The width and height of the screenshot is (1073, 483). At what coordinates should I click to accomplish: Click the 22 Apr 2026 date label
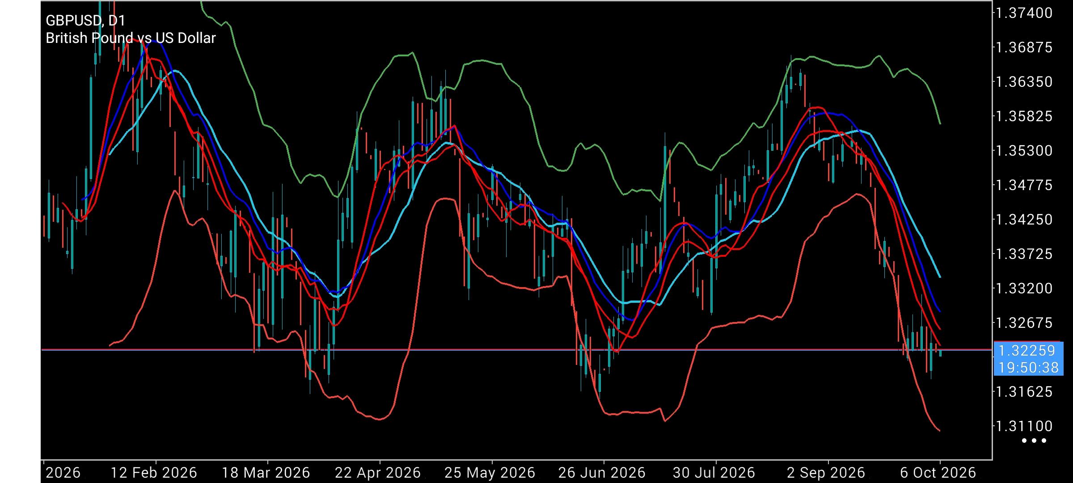[x=378, y=473]
